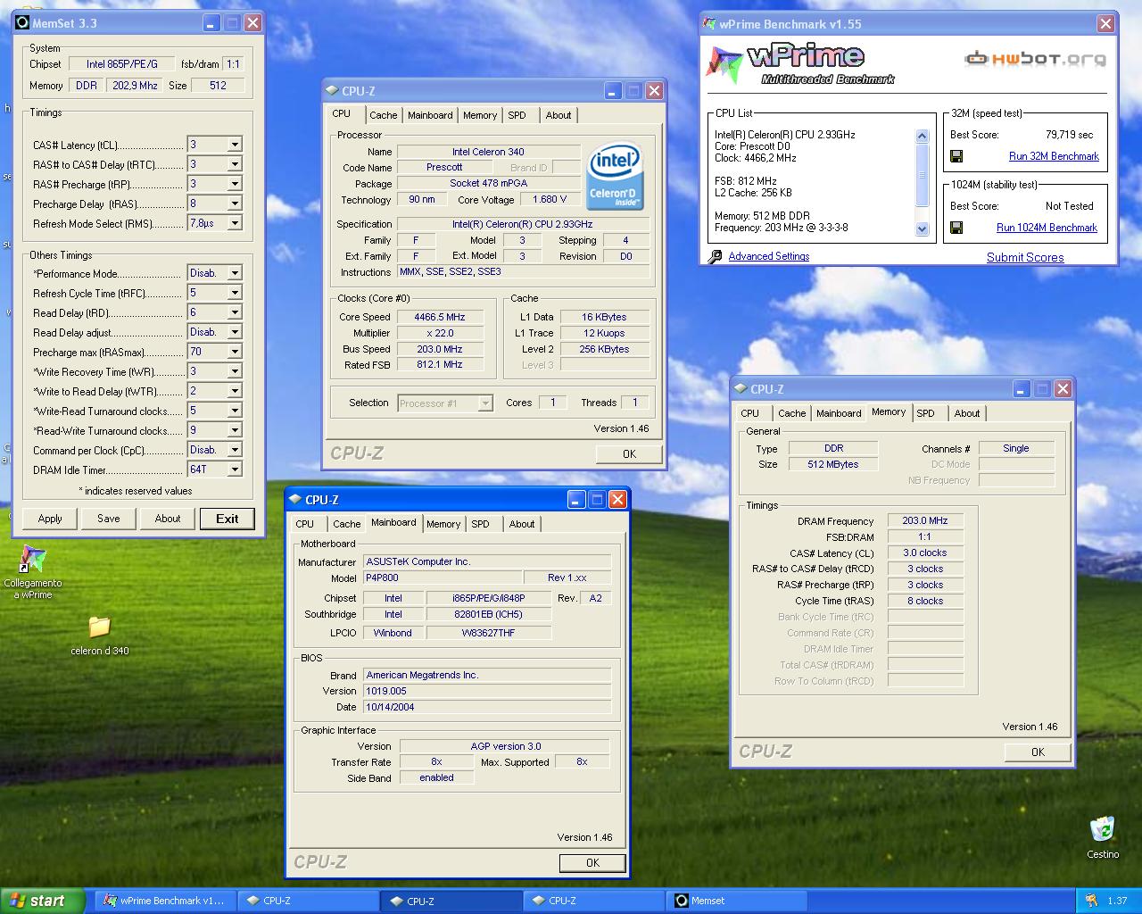
Task: Open the Refresh Mode Select dropdown
Action: pos(235,223)
